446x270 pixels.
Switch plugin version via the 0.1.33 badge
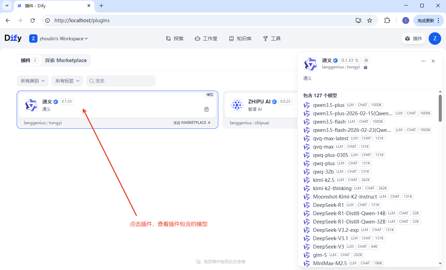(350, 60)
